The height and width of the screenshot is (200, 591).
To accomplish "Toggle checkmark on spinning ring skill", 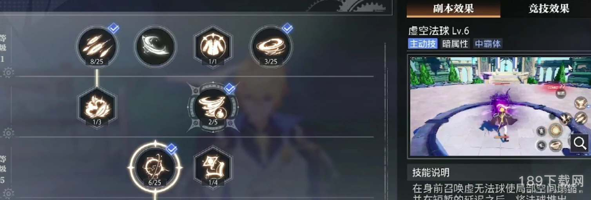I will (x=287, y=28).
